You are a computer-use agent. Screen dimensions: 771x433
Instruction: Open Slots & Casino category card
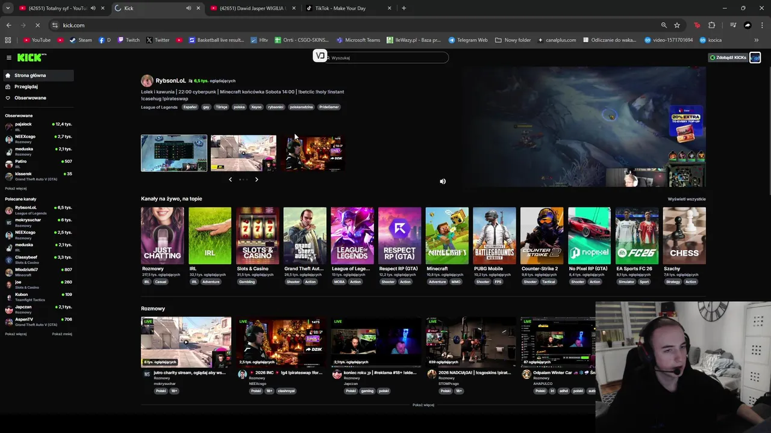pyautogui.click(x=257, y=236)
